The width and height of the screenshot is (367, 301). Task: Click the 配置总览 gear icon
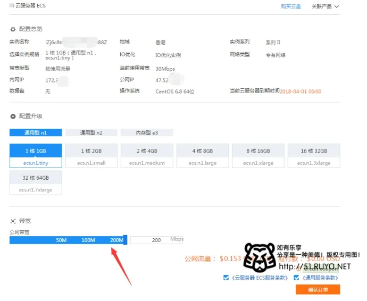click(13, 29)
